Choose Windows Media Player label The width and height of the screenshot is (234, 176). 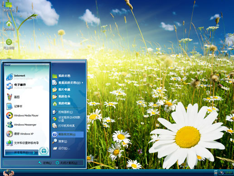[26, 116]
